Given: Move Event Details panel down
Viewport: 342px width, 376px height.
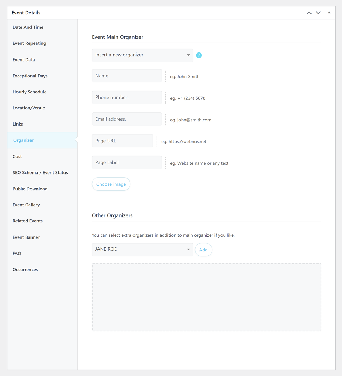Looking at the screenshot, I should (318, 13).
